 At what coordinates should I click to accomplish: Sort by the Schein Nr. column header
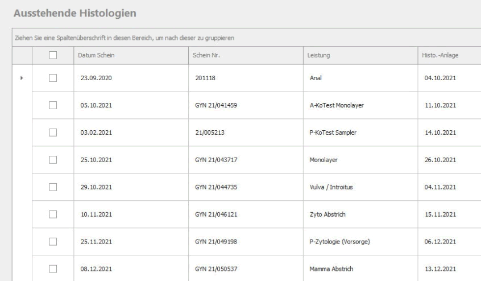[x=244, y=55]
